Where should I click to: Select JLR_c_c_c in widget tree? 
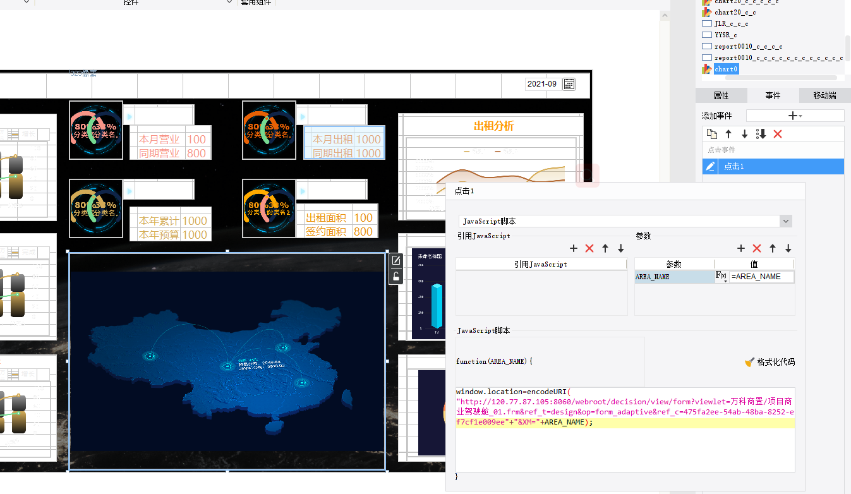coord(732,23)
